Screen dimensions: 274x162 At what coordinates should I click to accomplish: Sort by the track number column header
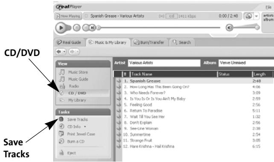click(126, 74)
